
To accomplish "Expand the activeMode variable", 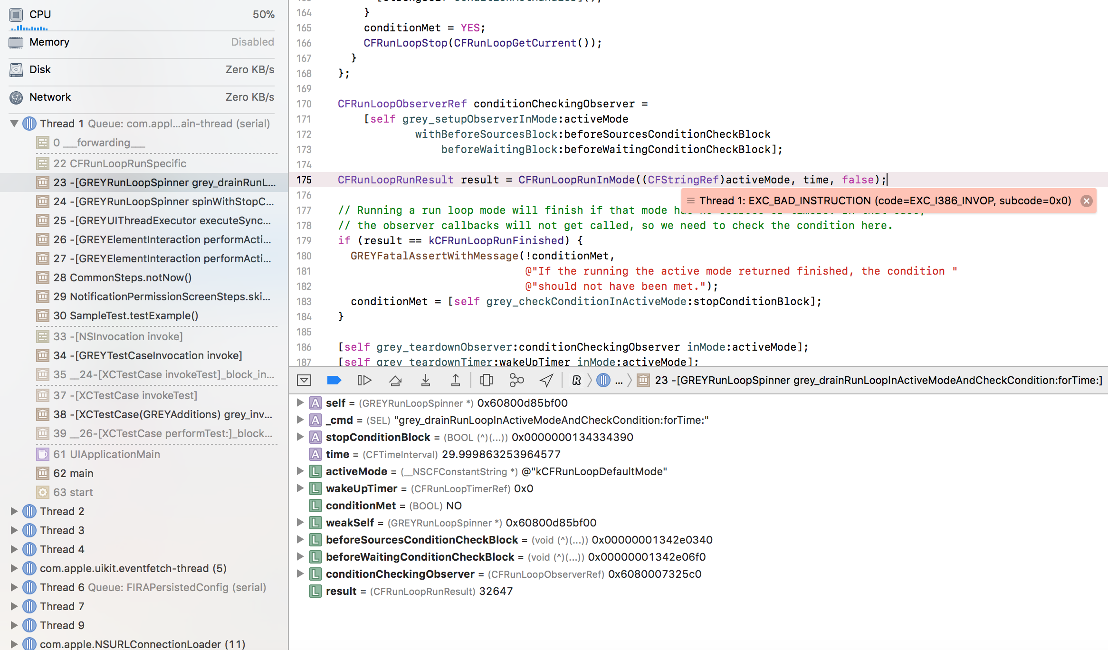I will tap(300, 471).
